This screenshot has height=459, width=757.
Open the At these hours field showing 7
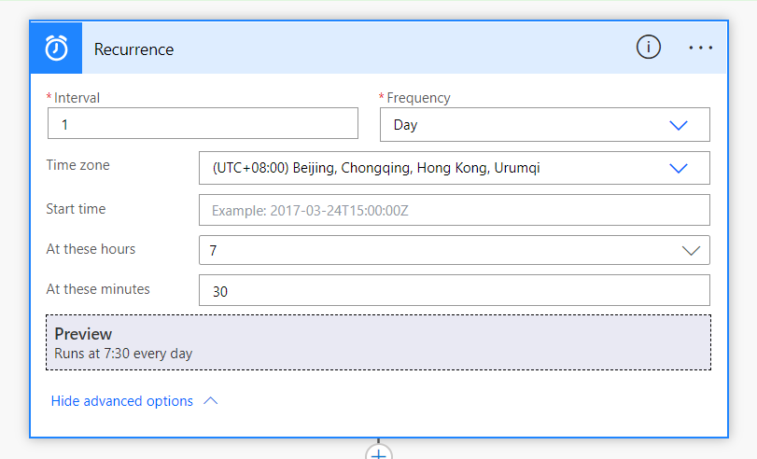coord(429,250)
